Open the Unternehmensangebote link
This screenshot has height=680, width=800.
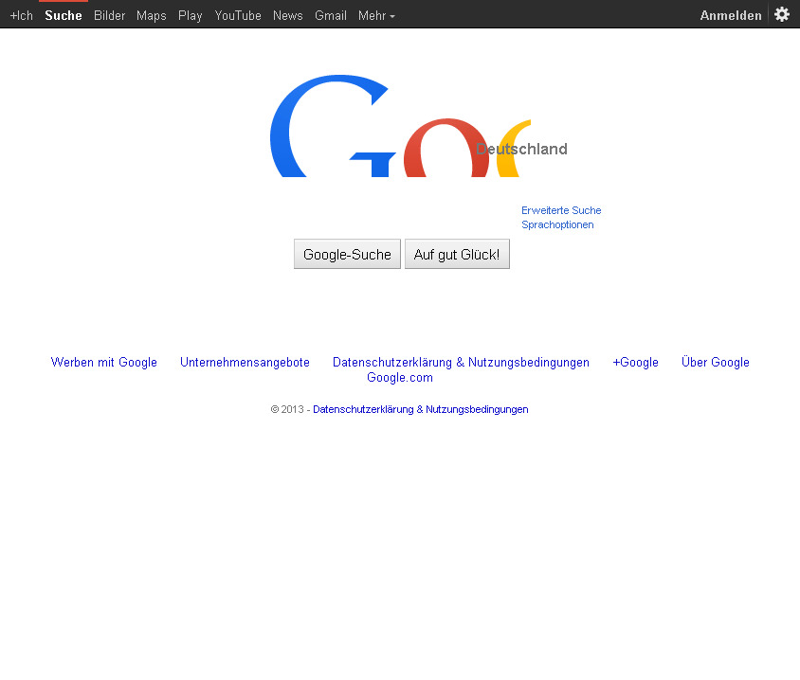[x=245, y=362]
